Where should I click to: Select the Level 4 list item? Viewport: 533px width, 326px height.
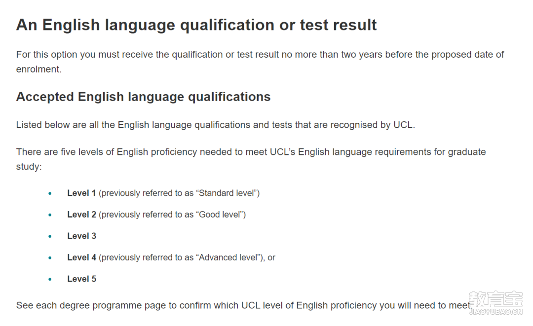[x=171, y=257]
